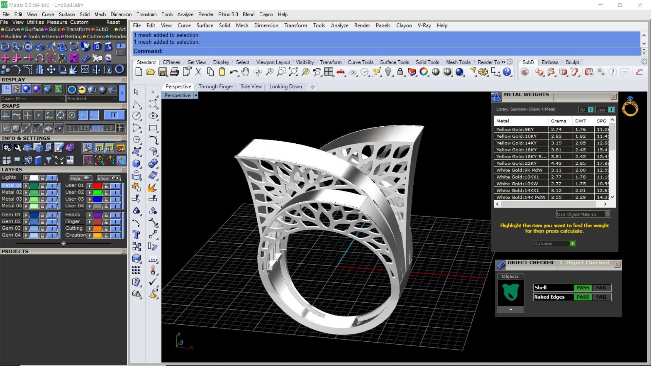The image size is (651, 366).
Task: Expand the Creation layer arrow
Action: point(90,235)
